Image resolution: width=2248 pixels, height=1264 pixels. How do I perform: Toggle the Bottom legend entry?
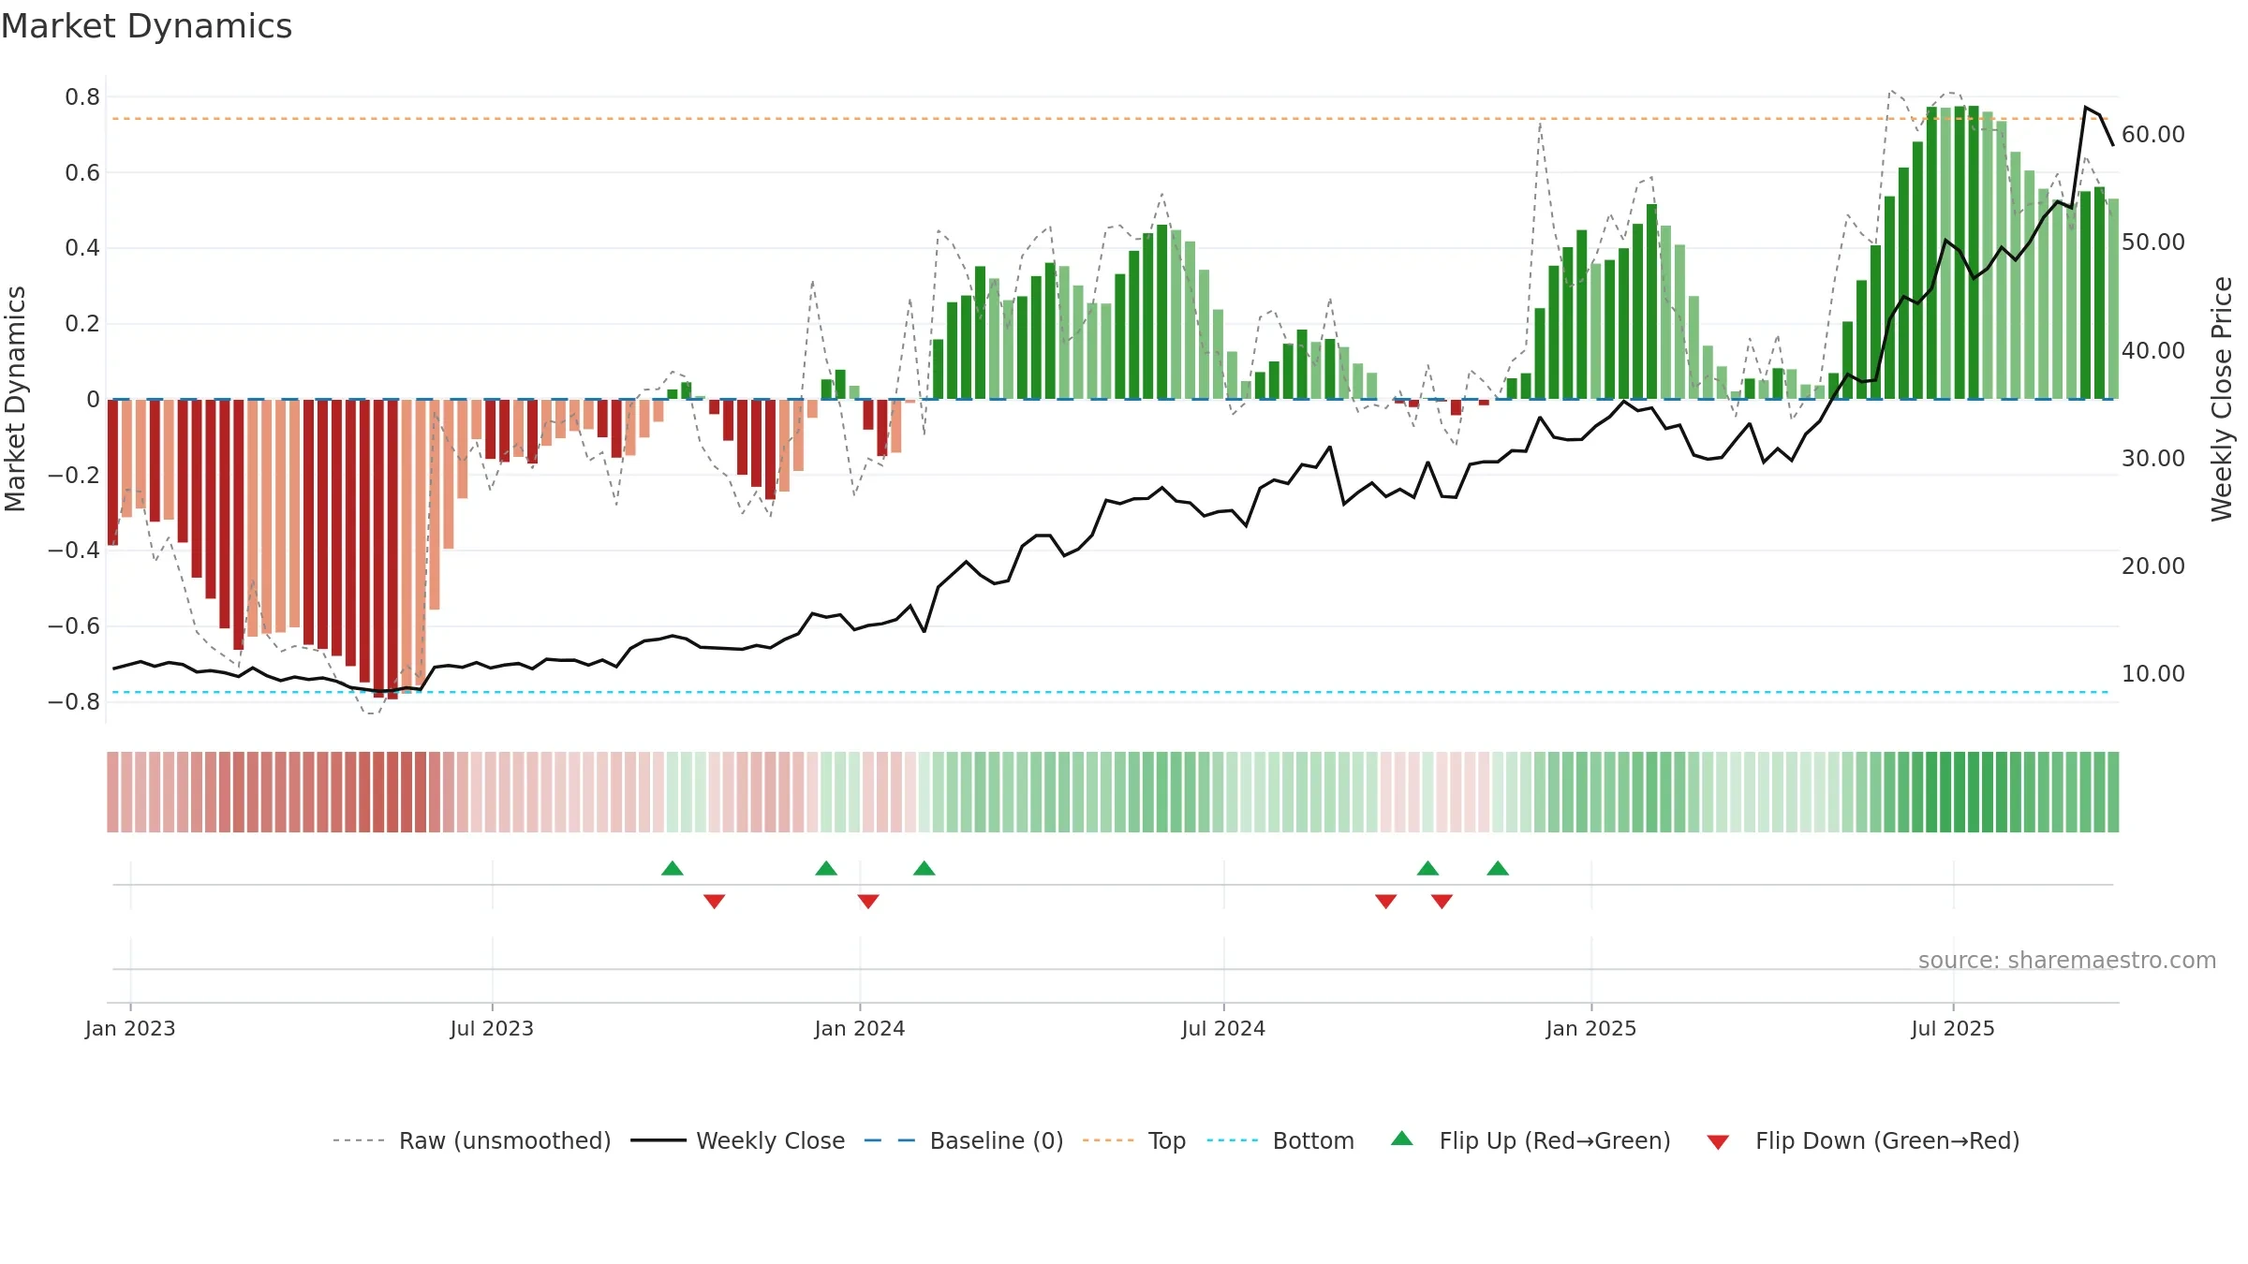[x=1280, y=1140]
